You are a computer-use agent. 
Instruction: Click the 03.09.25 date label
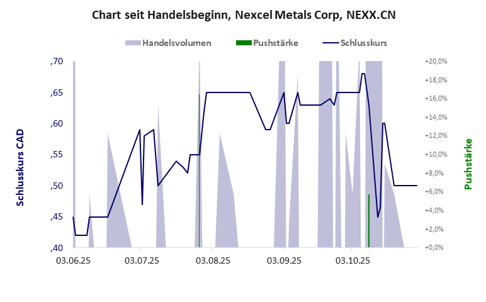pos(285,259)
